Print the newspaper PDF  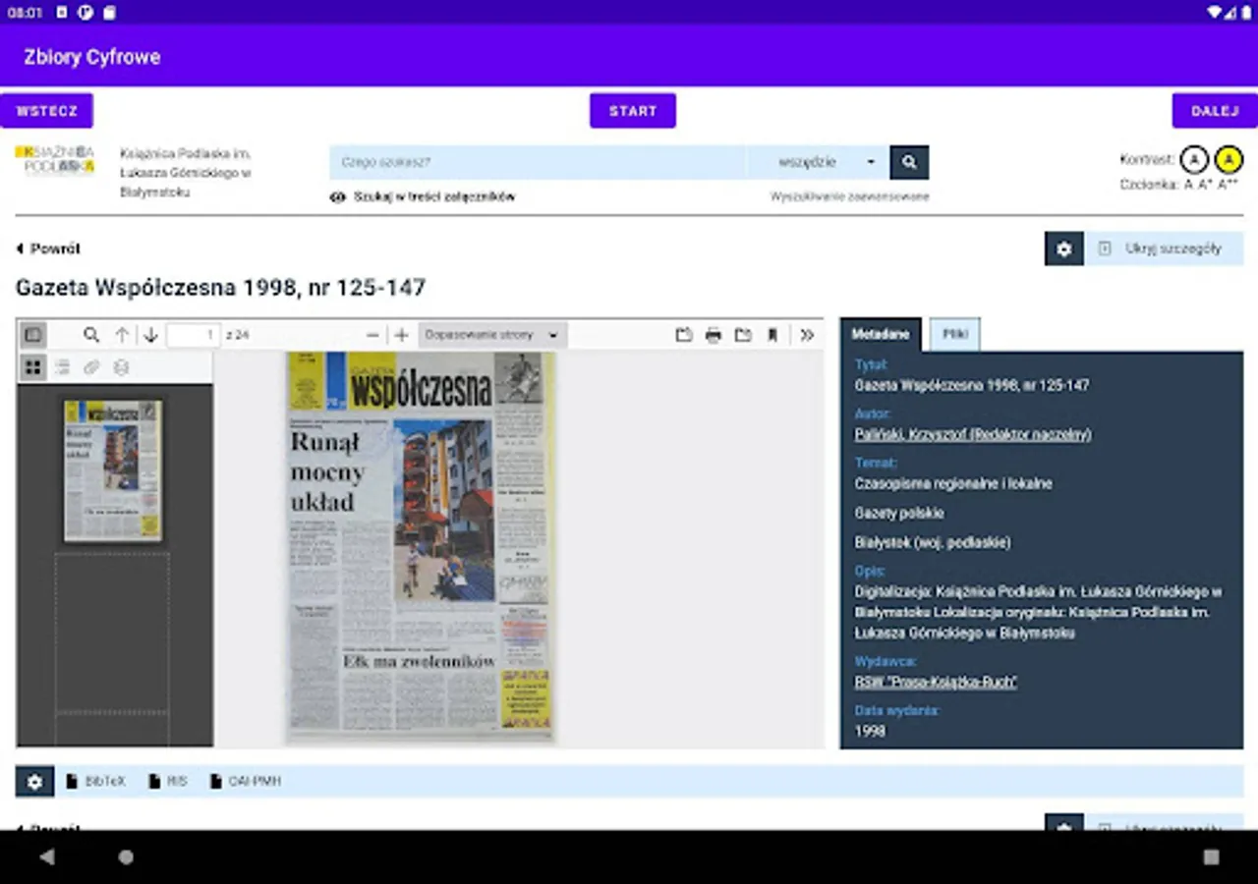[x=714, y=335]
